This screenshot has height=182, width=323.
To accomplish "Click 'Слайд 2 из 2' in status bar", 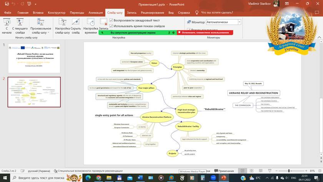I will pyautogui.click(x=9, y=171).
